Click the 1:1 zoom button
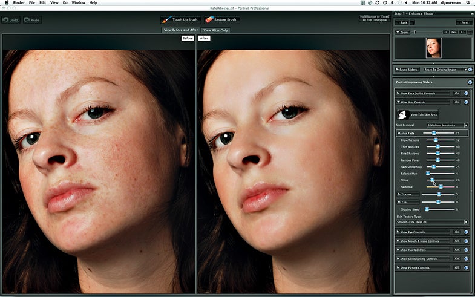Viewport: 475px width, 297px height. [462, 32]
